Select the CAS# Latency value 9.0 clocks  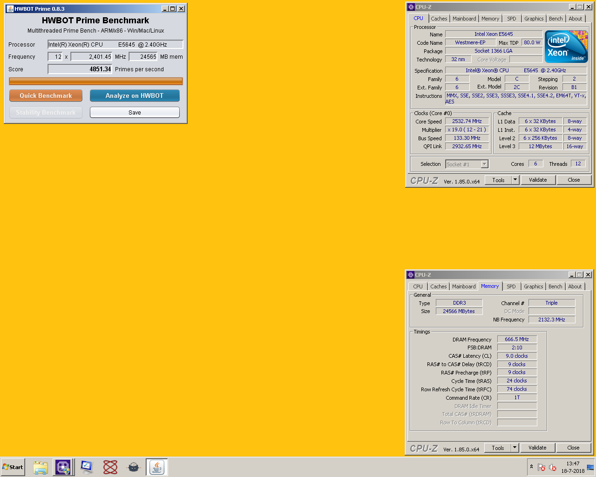coord(517,356)
